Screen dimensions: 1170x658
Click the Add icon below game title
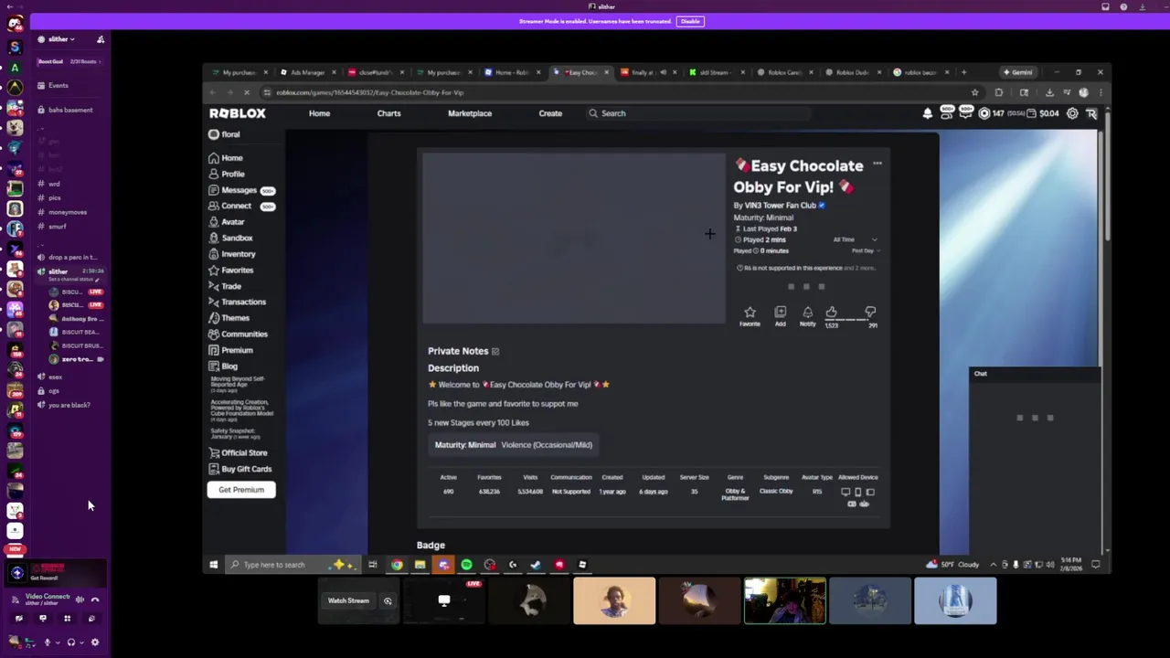[x=780, y=312]
